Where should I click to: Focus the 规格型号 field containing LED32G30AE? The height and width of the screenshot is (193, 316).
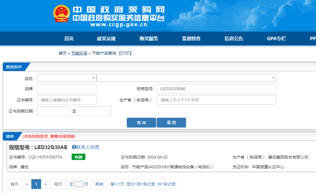click(217, 89)
